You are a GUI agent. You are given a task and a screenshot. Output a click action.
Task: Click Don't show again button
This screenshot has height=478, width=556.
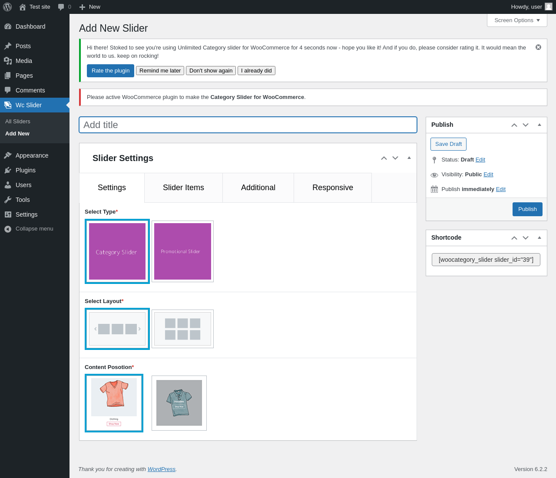(x=211, y=71)
